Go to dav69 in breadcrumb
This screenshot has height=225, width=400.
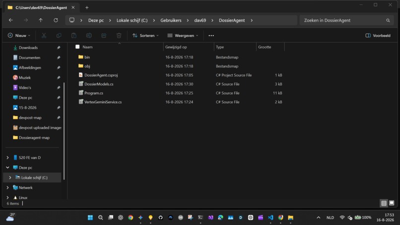point(200,20)
